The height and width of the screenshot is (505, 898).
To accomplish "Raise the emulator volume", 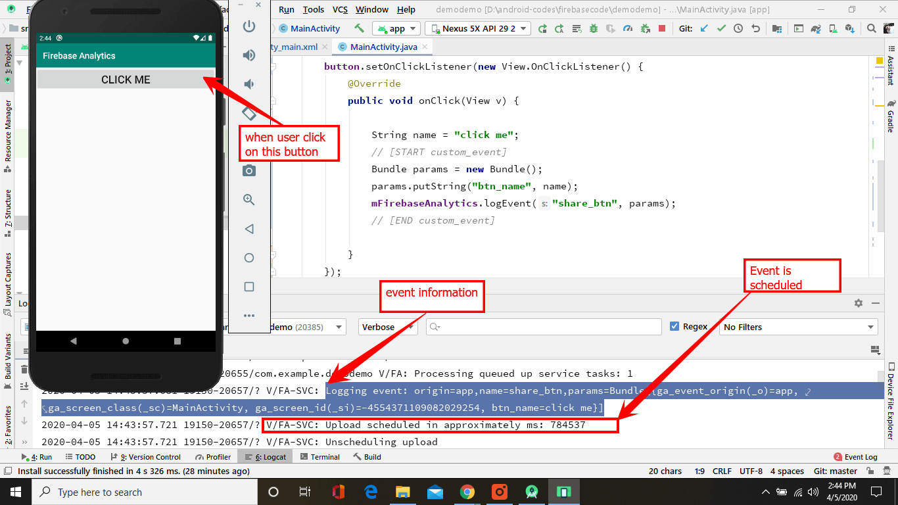I will click(x=249, y=55).
